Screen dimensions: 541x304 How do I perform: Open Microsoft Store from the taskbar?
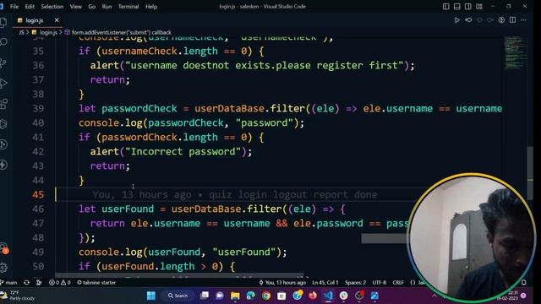(x=281, y=296)
